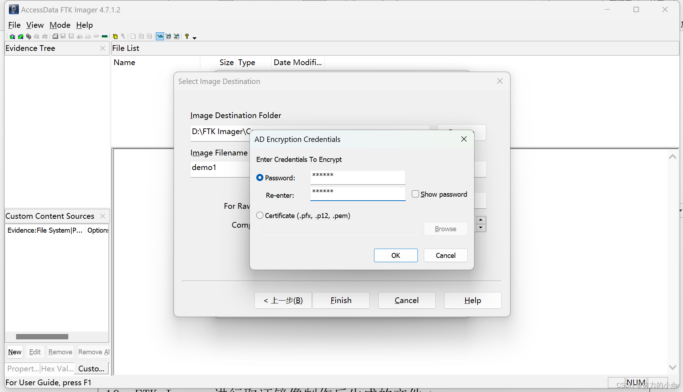This screenshot has width=683, height=392.
Task: Select Certificate (.pfx, .p12, .pem) radio
Action: tap(260, 215)
